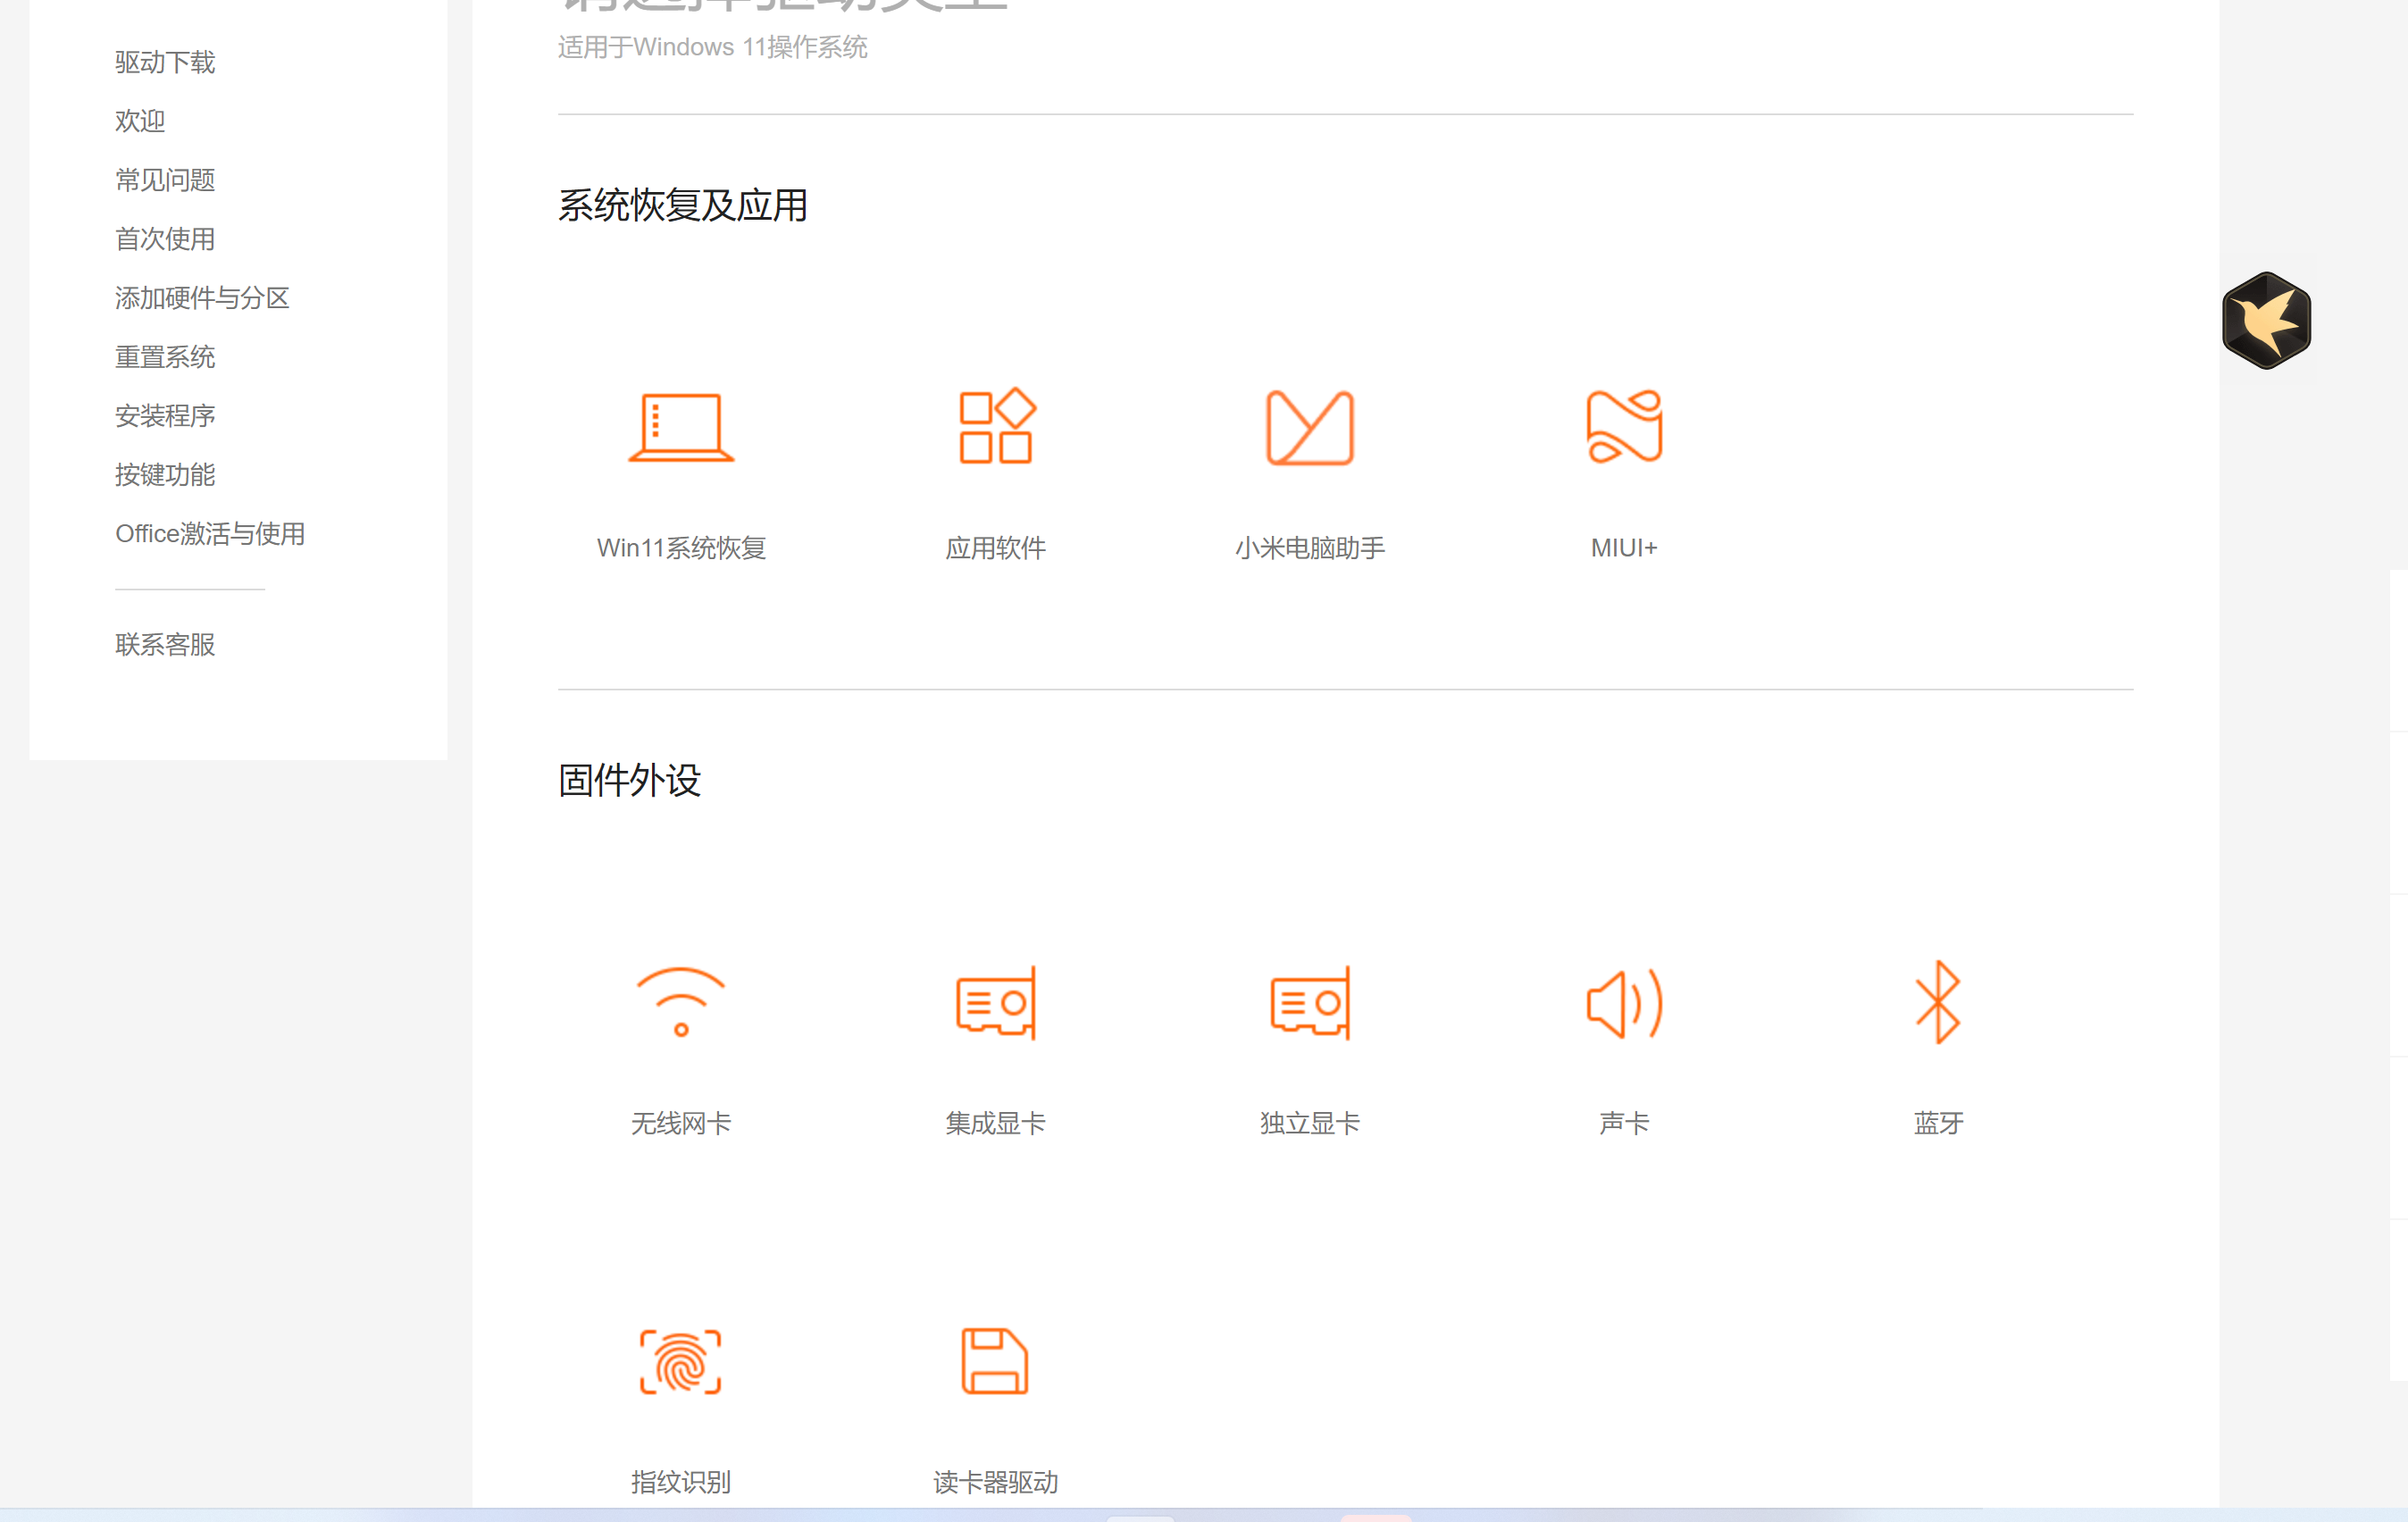Select the 蓝牙 Bluetooth icon
This screenshot has width=2408, height=1522.
click(1938, 1002)
